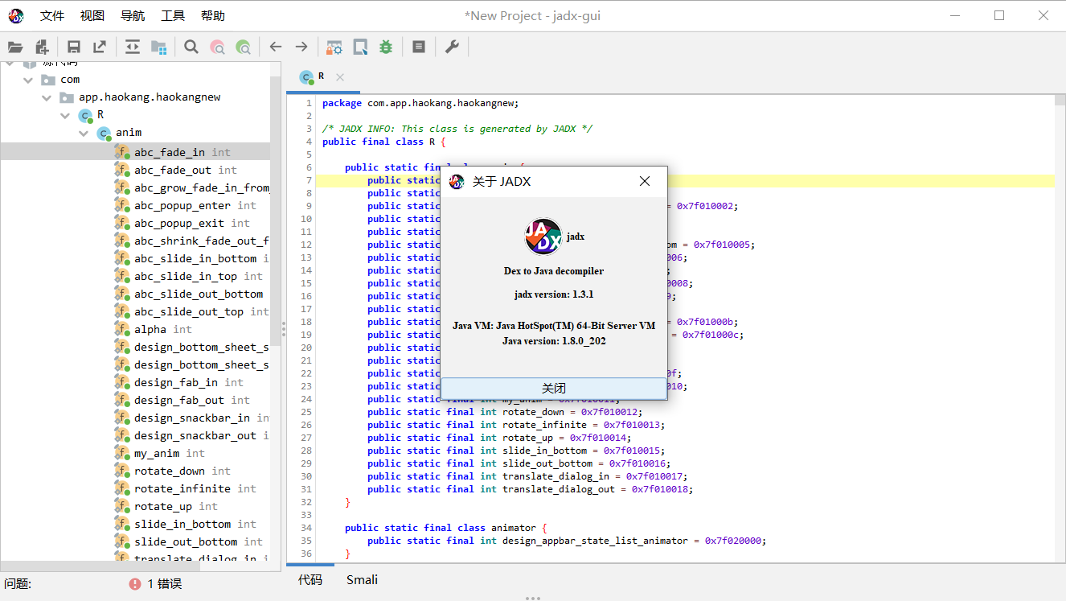Close the R editor tab
The width and height of the screenshot is (1066, 601).
coord(340,77)
